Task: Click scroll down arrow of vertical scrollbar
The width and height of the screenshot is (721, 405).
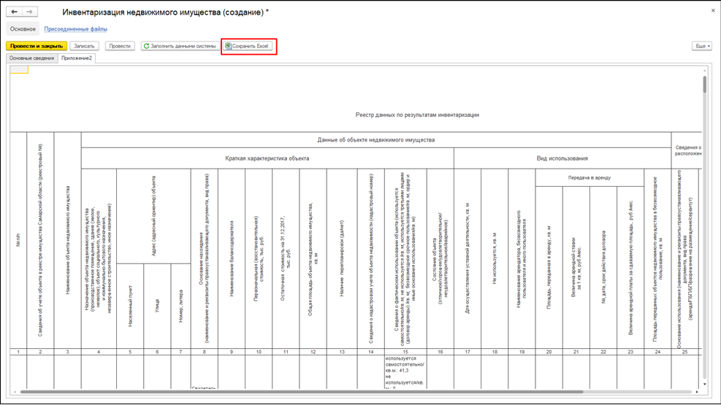Action: click(x=704, y=385)
